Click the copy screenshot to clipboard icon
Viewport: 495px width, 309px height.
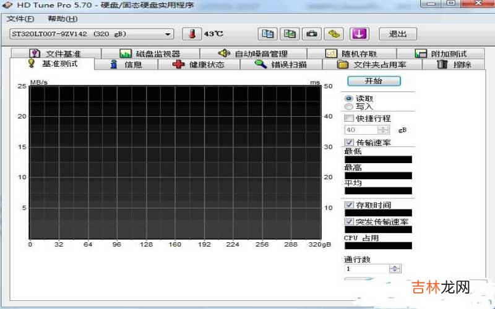(x=290, y=34)
